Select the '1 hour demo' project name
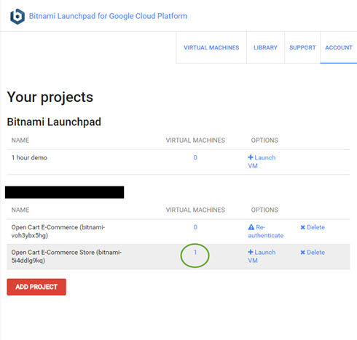 pos(29,158)
